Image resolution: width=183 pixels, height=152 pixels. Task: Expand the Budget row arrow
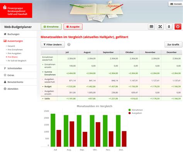tap(43, 87)
